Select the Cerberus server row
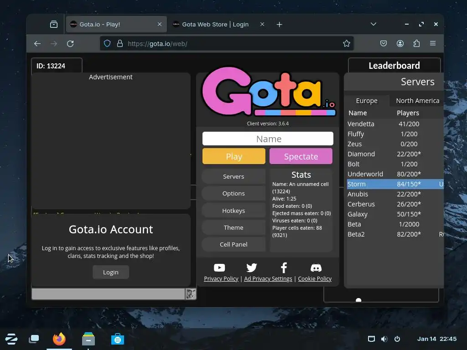467x350 pixels. click(x=395, y=204)
